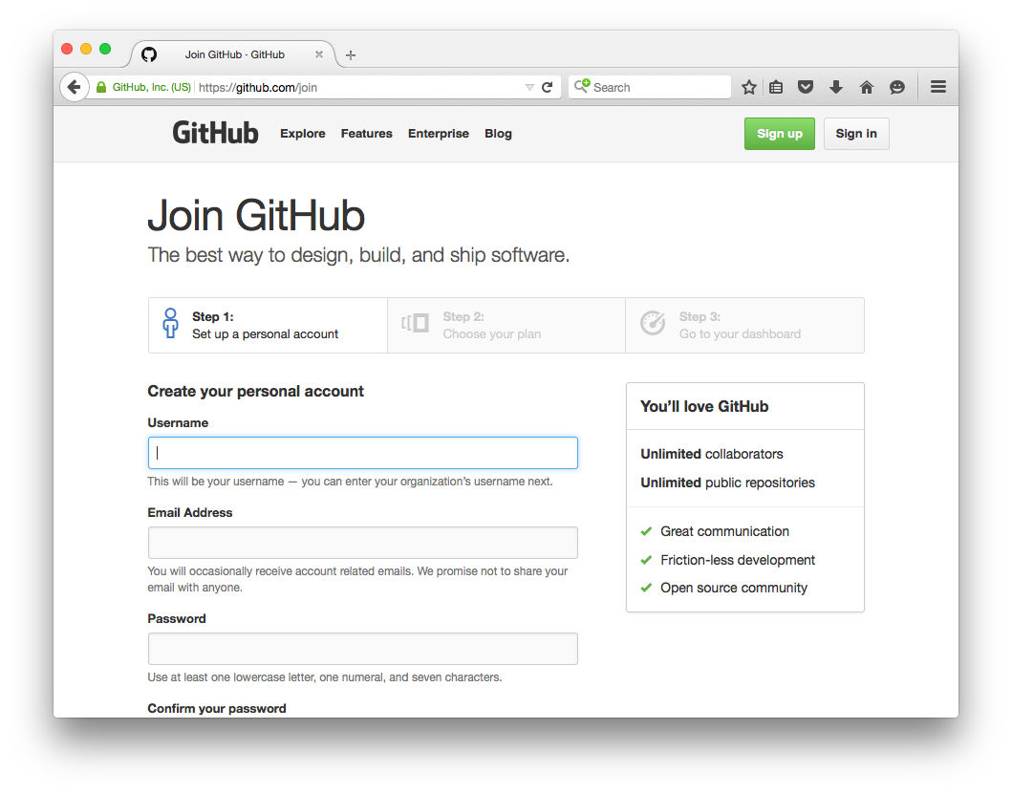Open the bookmarks list icon
The height and width of the screenshot is (794, 1012).
pos(776,87)
